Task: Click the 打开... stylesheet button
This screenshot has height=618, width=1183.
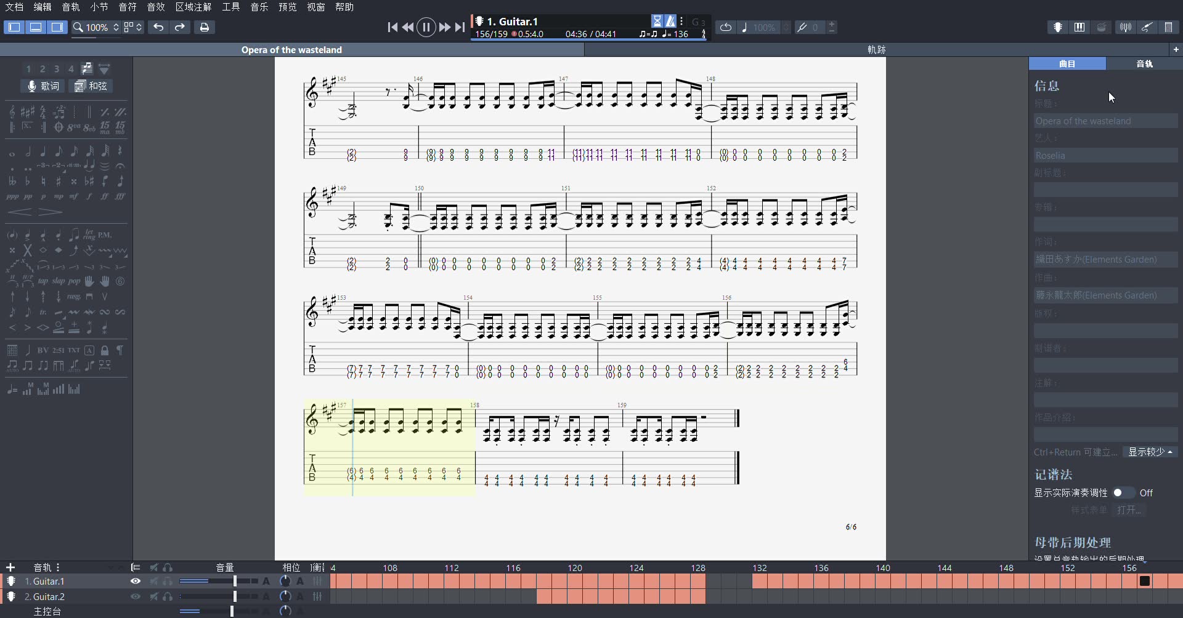Action: point(1129,510)
